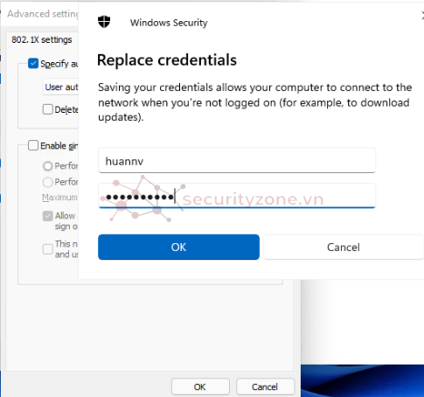Cancel the Replace credentials dialog
424x397 pixels.
coord(344,247)
